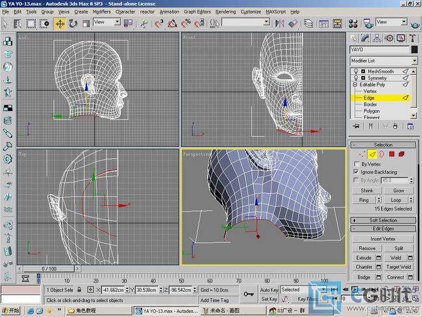The height and width of the screenshot is (317, 422).
Task: Open the Material Editor icon
Action: [x=353, y=23]
